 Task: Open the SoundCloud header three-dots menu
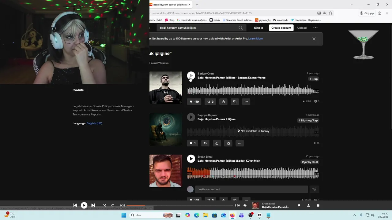point(315,28)
